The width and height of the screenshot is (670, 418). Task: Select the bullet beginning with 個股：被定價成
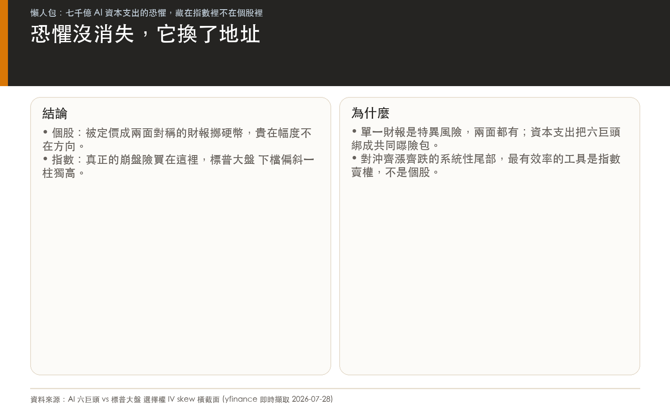[177, 140]
